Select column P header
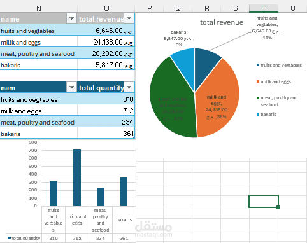Screen dimensions: 307x243 click(x=150, y=8)
